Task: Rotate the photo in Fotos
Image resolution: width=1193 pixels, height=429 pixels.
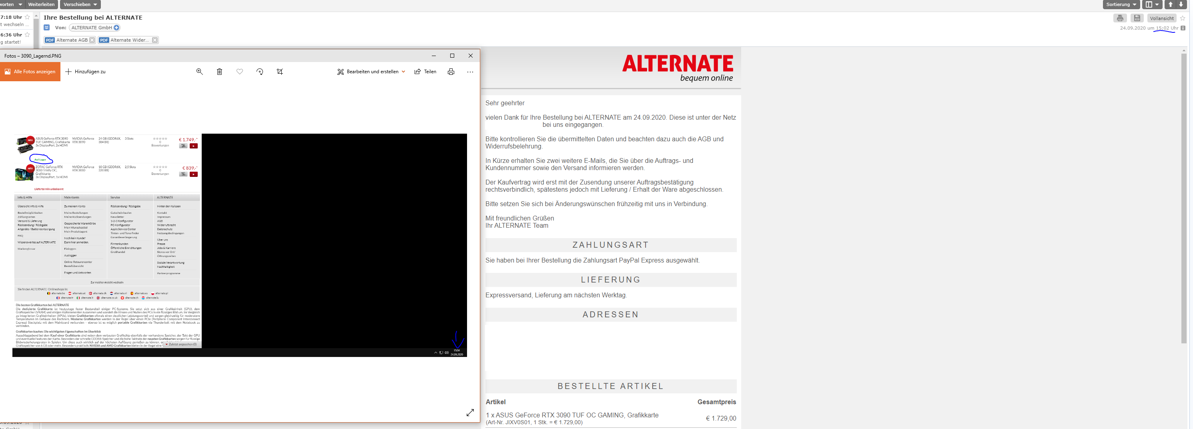Action: click(260, 71)
